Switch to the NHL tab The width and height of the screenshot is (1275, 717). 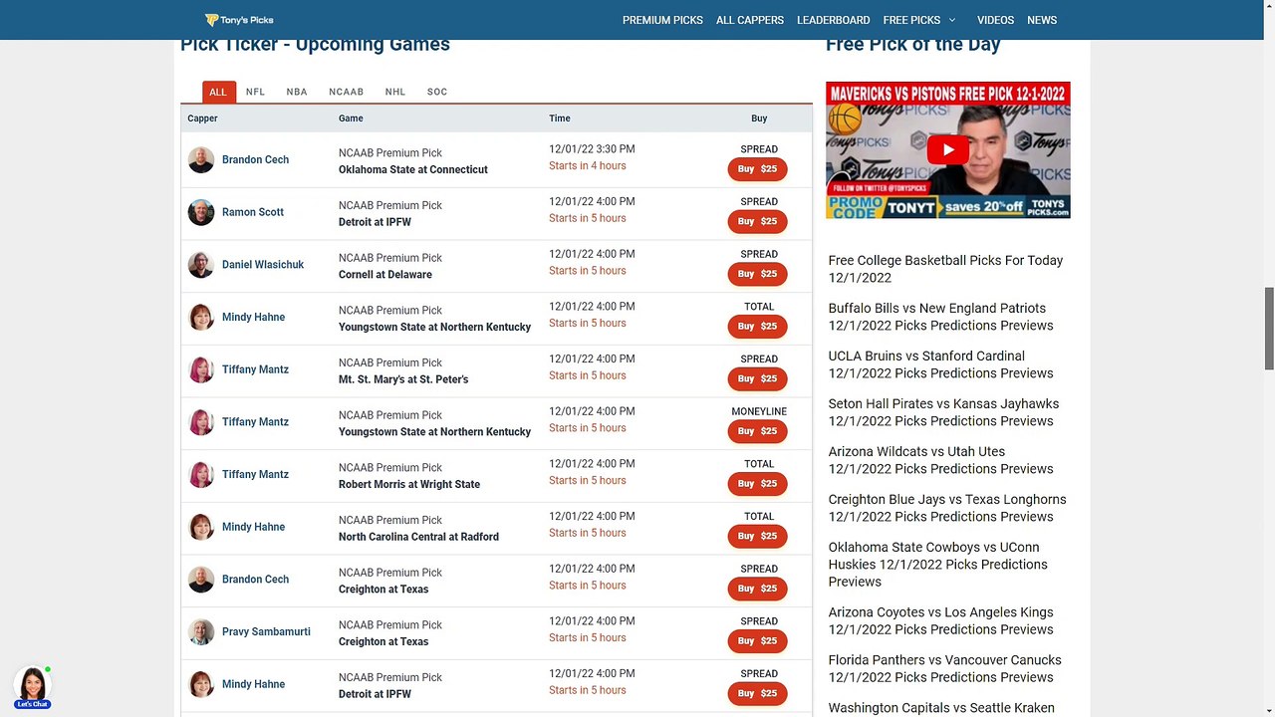click(x=395, y=92)
